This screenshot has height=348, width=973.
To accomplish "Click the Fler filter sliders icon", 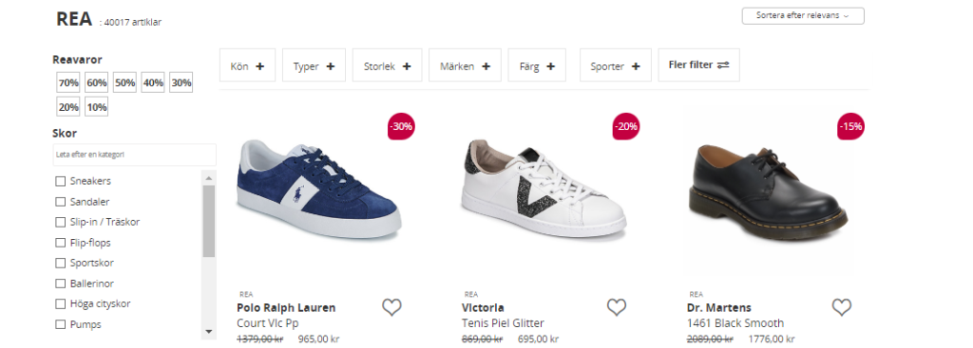I will [x=723, y=65].
